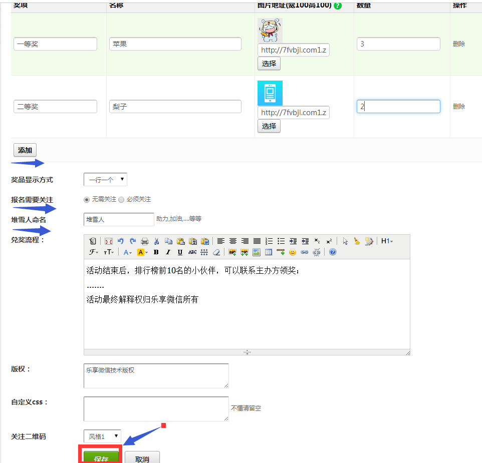This screenshot has height=463, width=482.
Task: Open the 奖品显示方式 dropdown
Action: pos(105,179)
